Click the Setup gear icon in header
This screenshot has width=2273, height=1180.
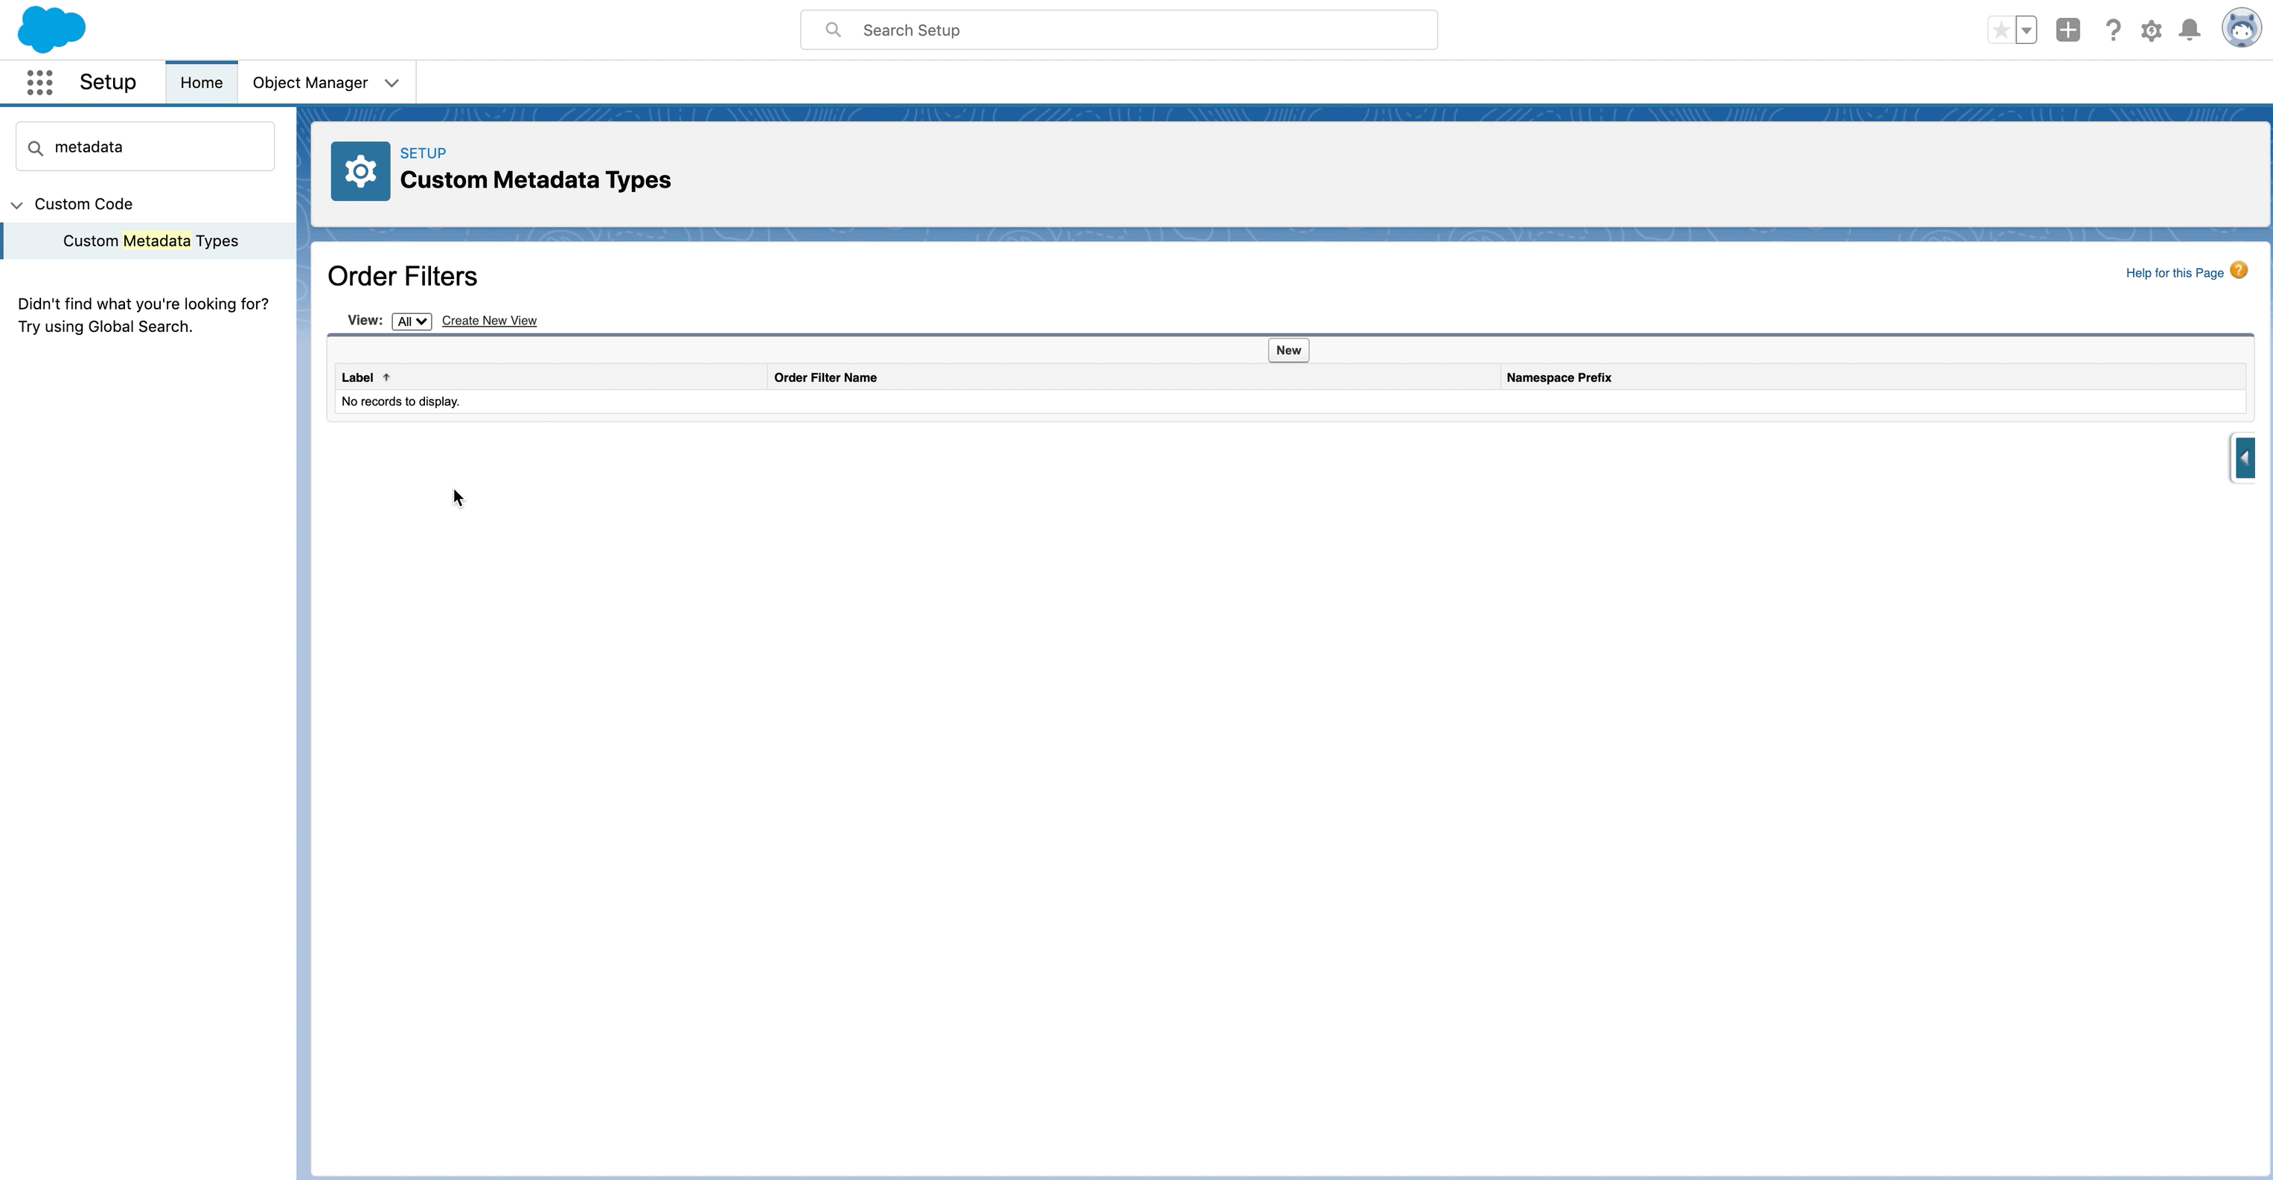pyautogui.click(x=2151, y=31)
